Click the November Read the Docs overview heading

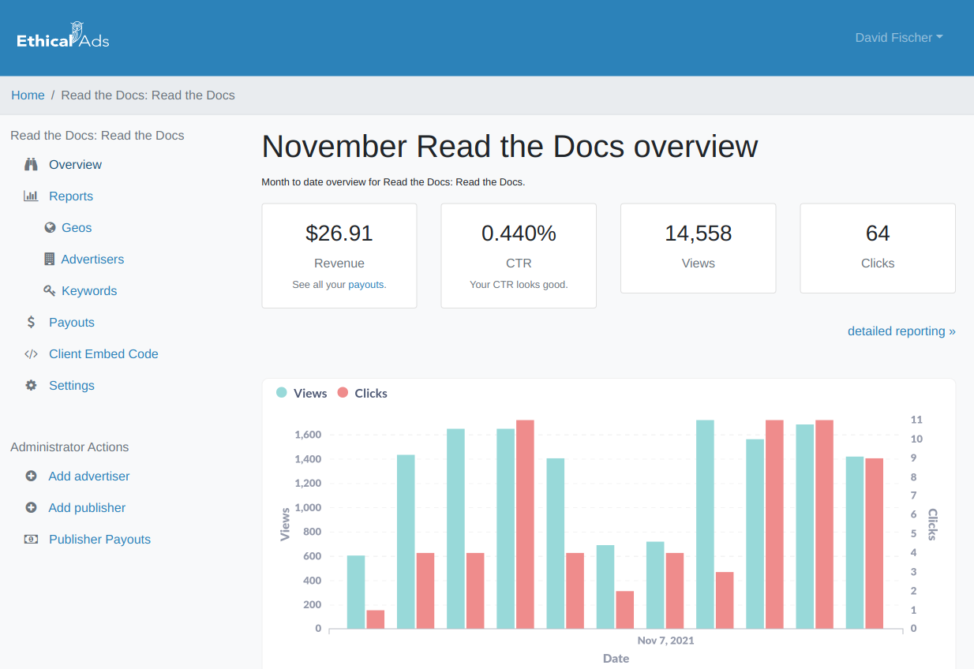pos(510,147)
